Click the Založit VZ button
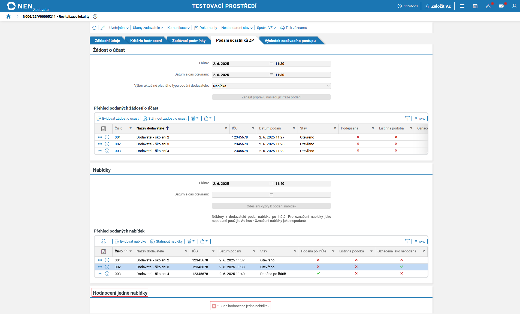The image size is (520, 314). pos(438,6)
